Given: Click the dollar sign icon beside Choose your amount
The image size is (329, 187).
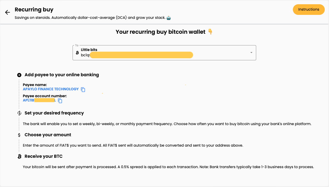Looking at the screenshot, I should [x=19, y=135].
